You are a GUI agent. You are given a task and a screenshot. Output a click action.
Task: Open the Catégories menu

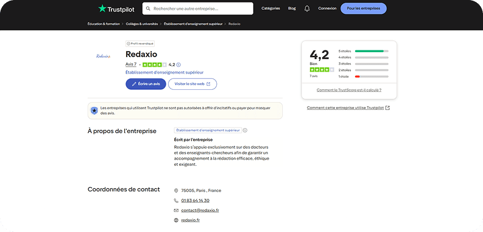click(270, 9)
